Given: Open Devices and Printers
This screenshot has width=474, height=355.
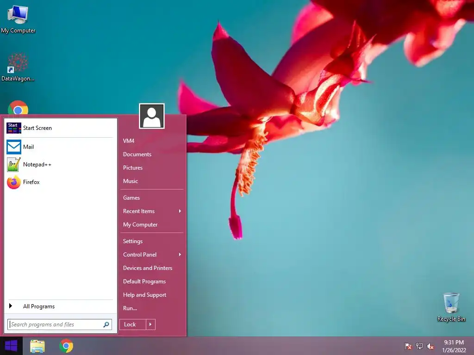Looking at the screenshot, I should (x=148, y=268).
